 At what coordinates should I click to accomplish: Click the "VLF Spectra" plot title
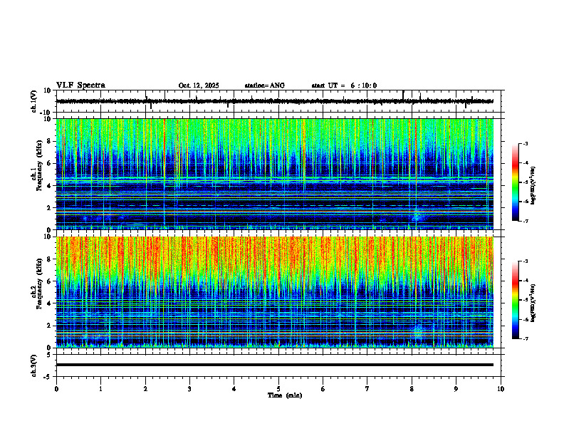pyautogui.click(x=80, y=85)
